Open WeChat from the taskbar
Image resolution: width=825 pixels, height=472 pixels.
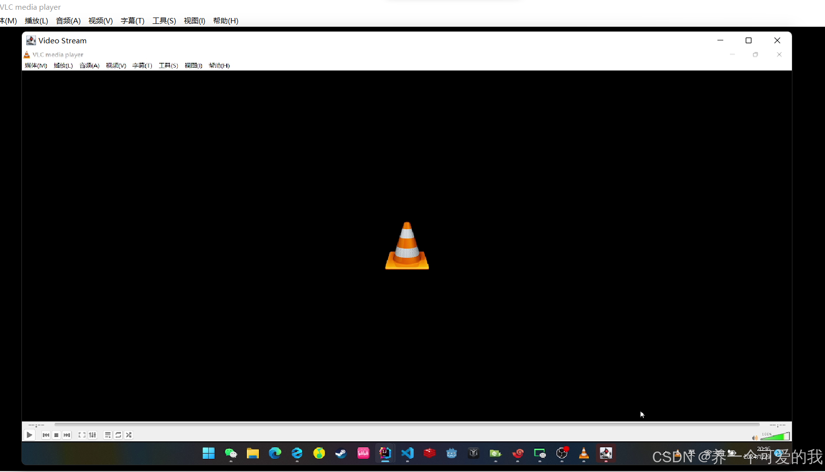[x=231, y=453]
